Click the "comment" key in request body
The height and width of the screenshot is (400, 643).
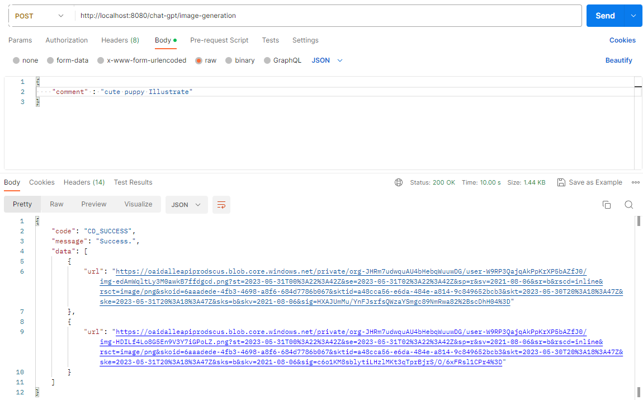pos(70,92)
